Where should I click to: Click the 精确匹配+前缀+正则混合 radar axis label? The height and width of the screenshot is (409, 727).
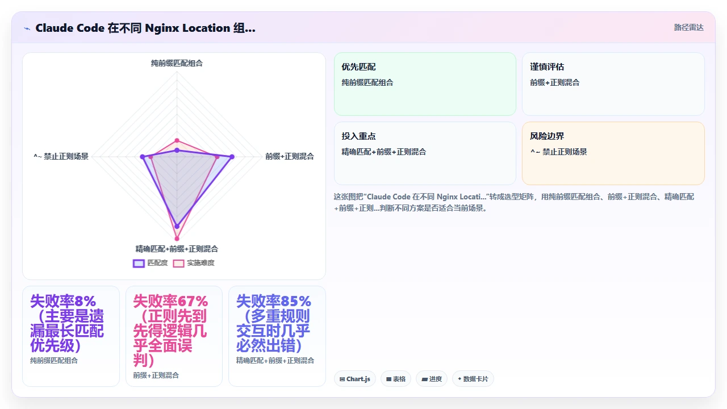point(177,249)
